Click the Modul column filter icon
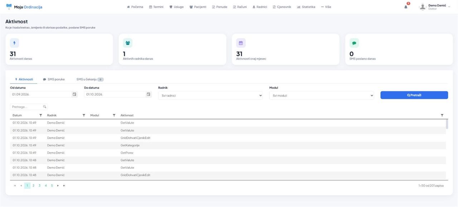The height and width of the screenshot is (207, 458). [114, 115]
